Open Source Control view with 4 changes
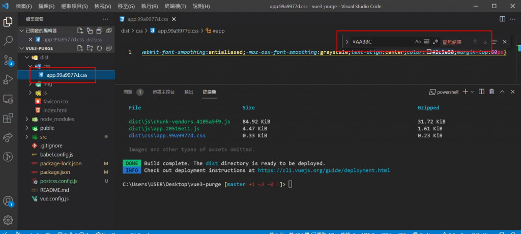Image resolution: width=521 pixels, height=234 pixels. [8, 60]
